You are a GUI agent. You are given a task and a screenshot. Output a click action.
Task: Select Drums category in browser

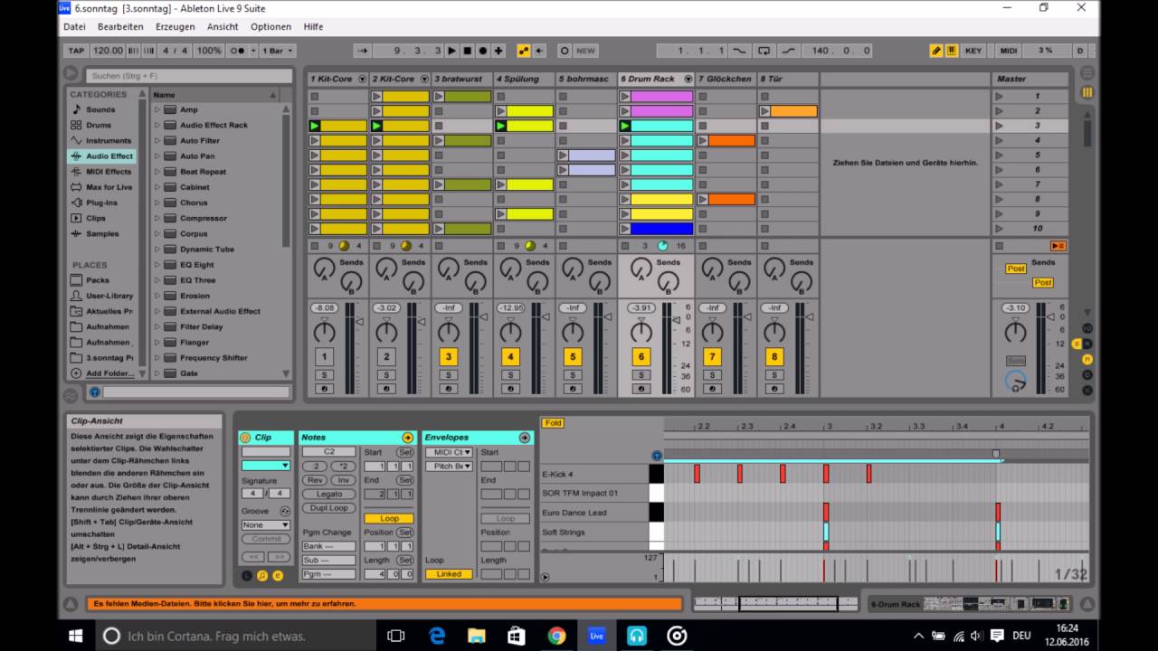[99, 125]
